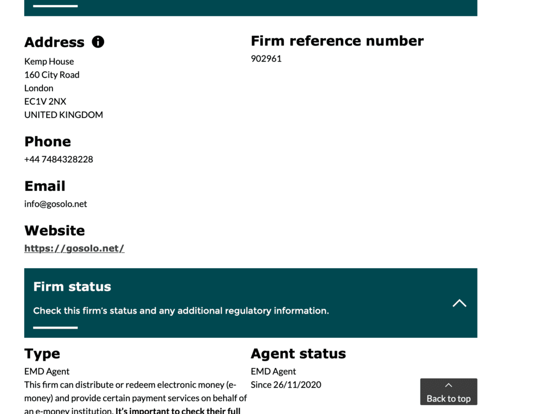Click the 160 City Road line
The width and height of the screenshot is (535, 414).
click(x=52, y=75)
